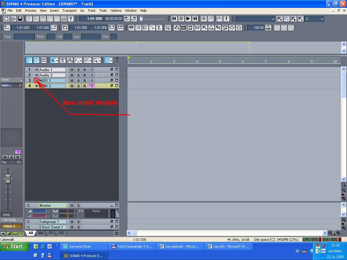Open the Transport menu

tap(70, 11)
